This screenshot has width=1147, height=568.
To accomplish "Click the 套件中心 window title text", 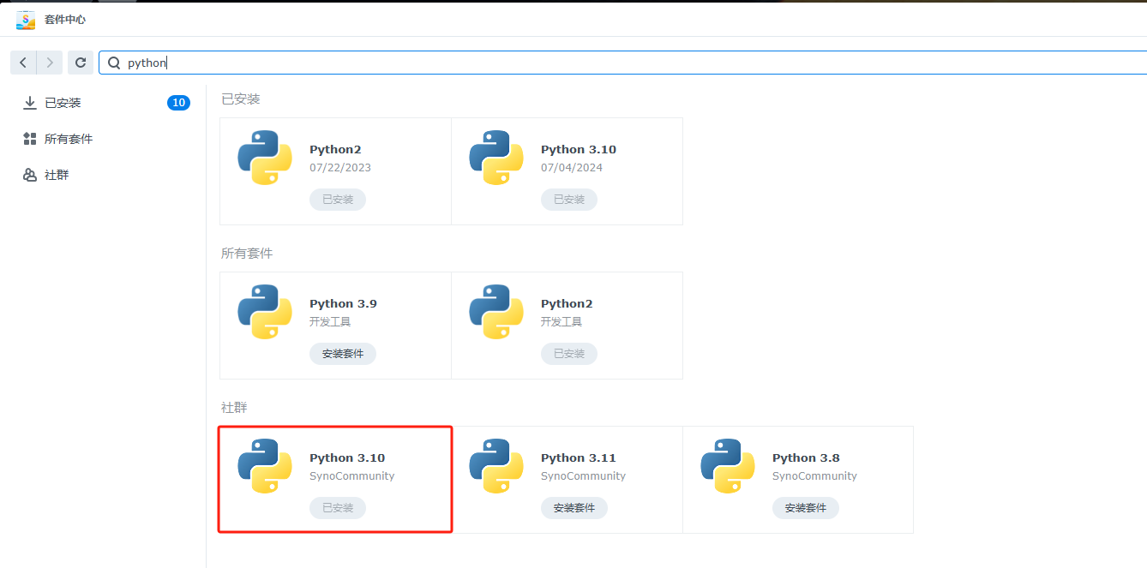I will (x=65, y=19).
